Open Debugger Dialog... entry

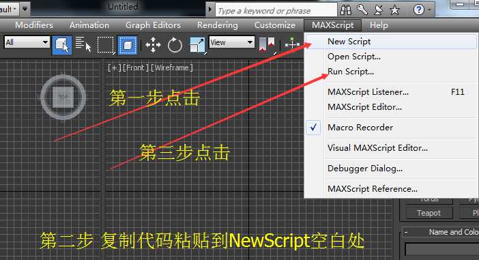pyautogui.click(x=390, y=169)
